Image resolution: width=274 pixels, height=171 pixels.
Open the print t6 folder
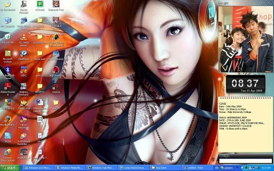[40, 71]
